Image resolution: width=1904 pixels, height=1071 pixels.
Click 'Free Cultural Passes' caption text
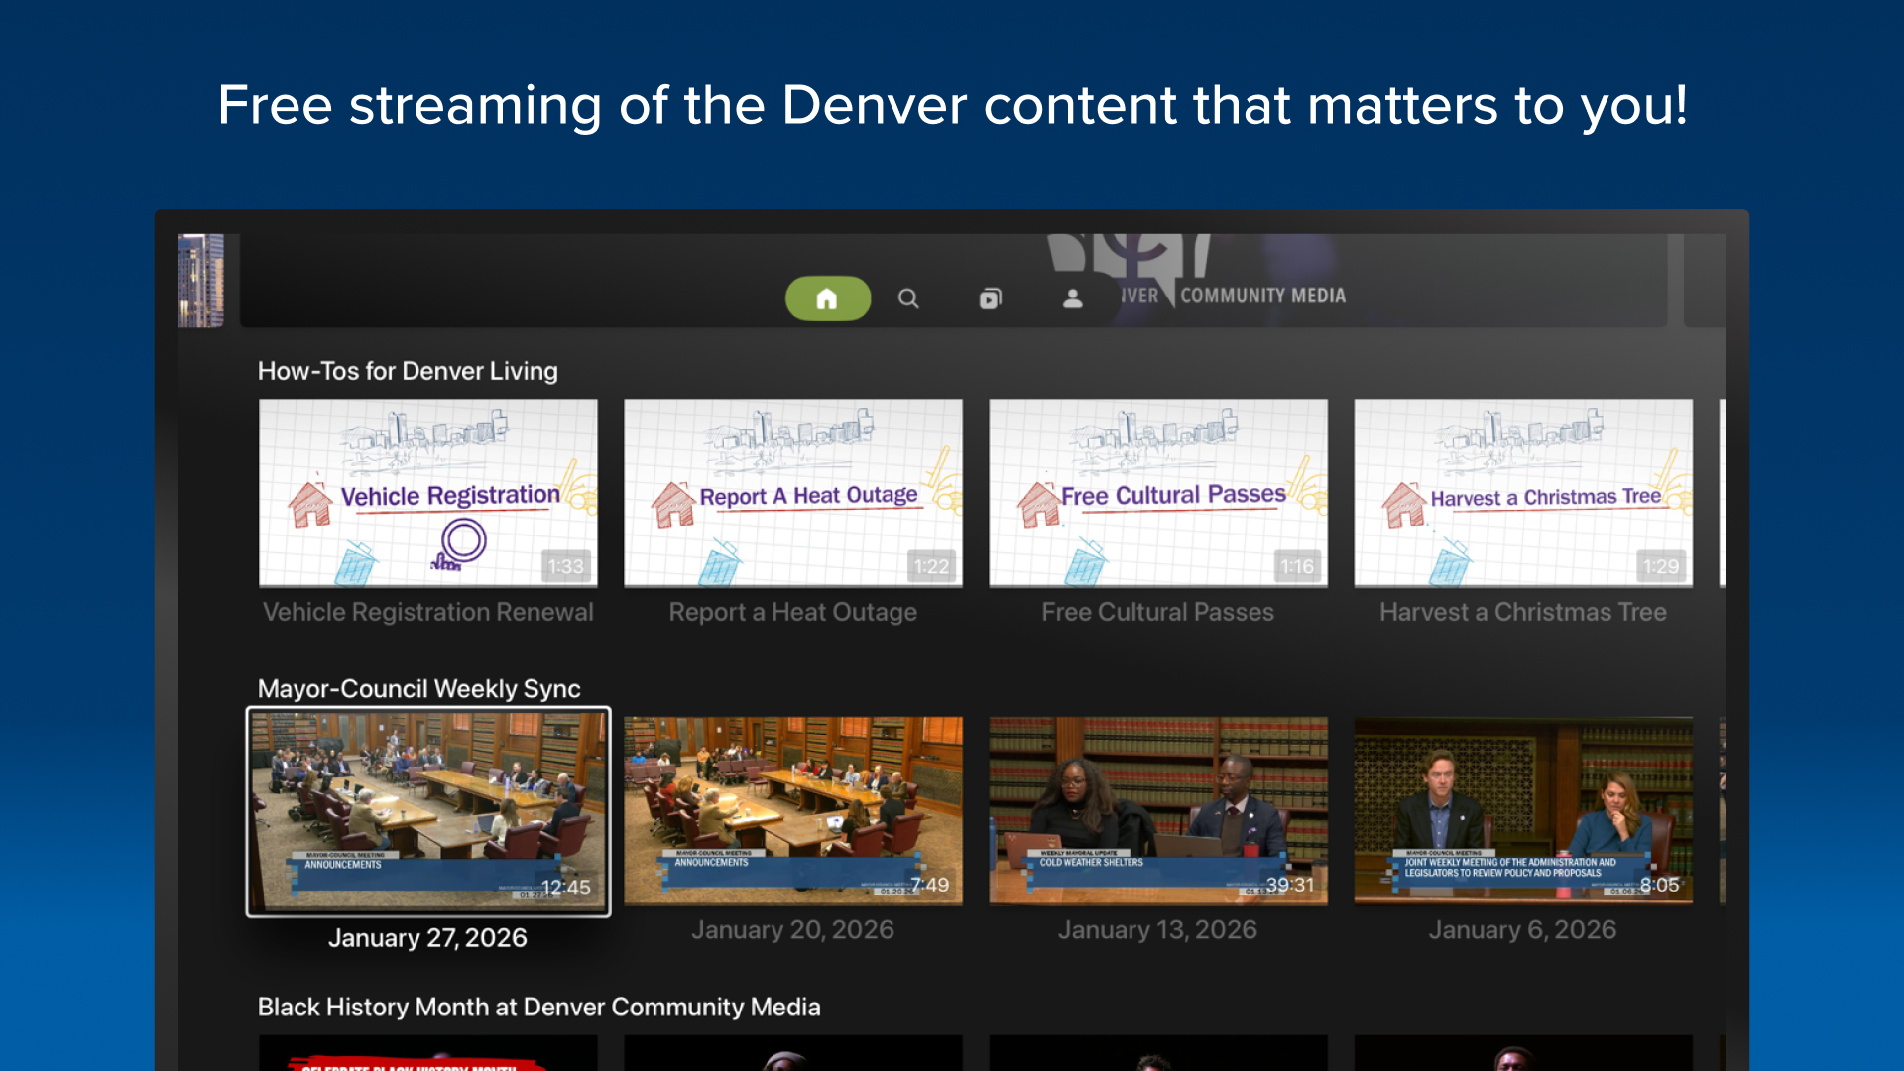pos(1158,612)
